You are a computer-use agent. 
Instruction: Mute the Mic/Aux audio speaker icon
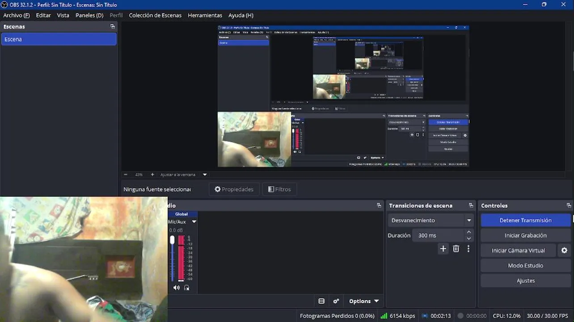point(177,288)
